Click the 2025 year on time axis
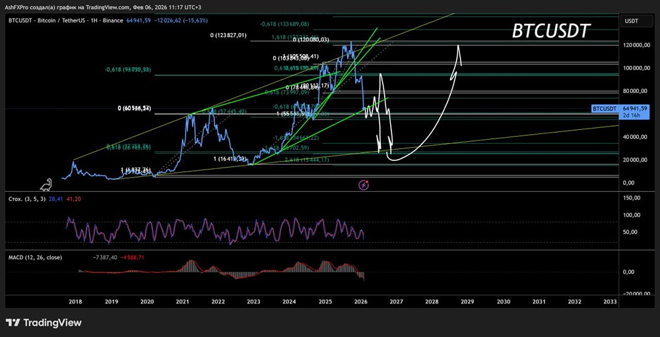The height and width of the screenshot is (337, 660). (x=325, y=301)
